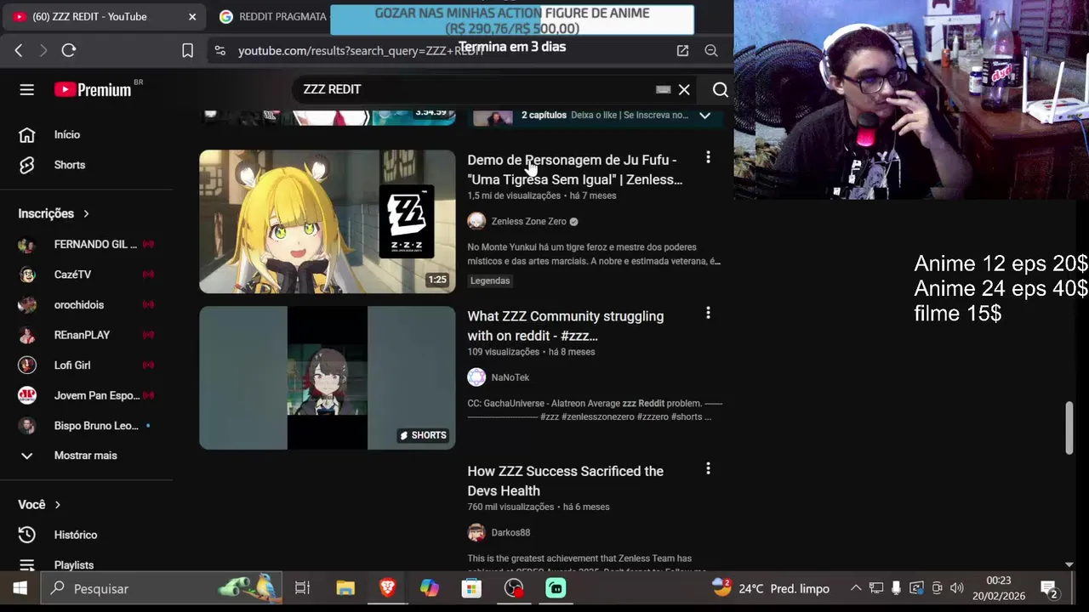Click the zoom magnifier icon in address bar
Viewport: 1089px width, 612px height.
pos(711,51)
